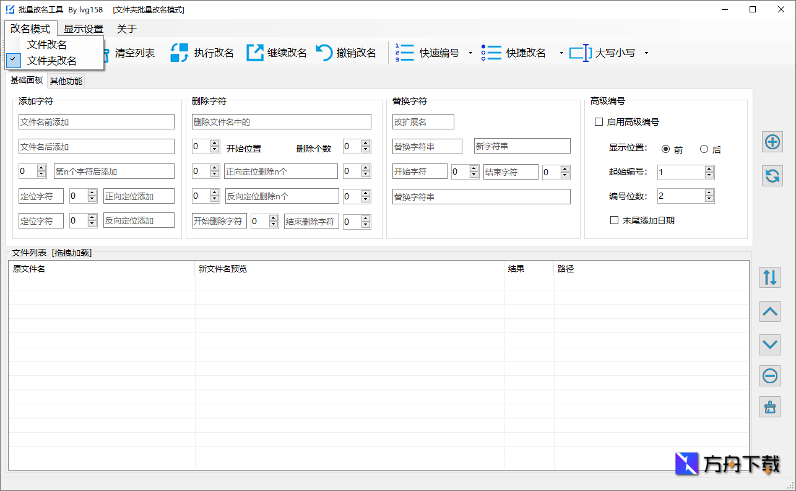Enable 启用高级编号 advanced numbering

[x=598, y=121]
